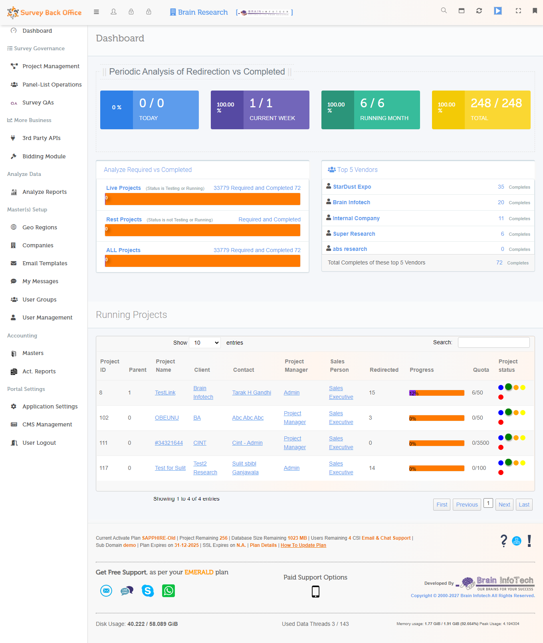This screenshot has width=543, height=643.
Task: Click the refresh icon in top bar
Action: click(x=479, y=11)
